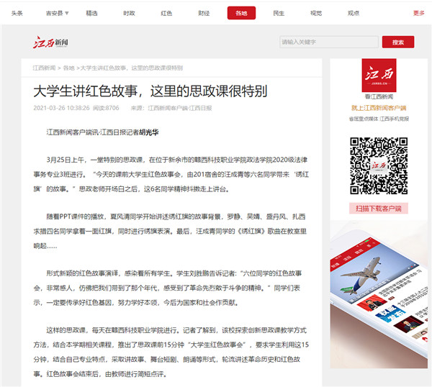Image resolution: width=432 pixels, height=387 pixels.
Task: Go to the 红色 section
Action: tap(166, 13)
